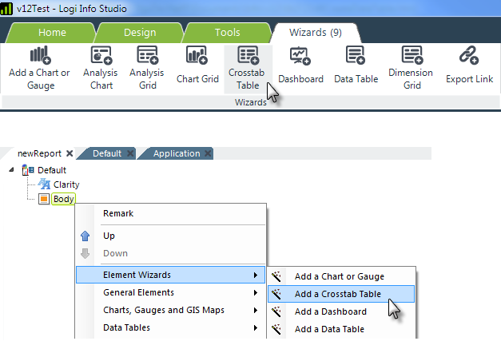The width and height of the screenshot is (501, 353).
Task: Close the Default document tab
Action: (130, 153)
